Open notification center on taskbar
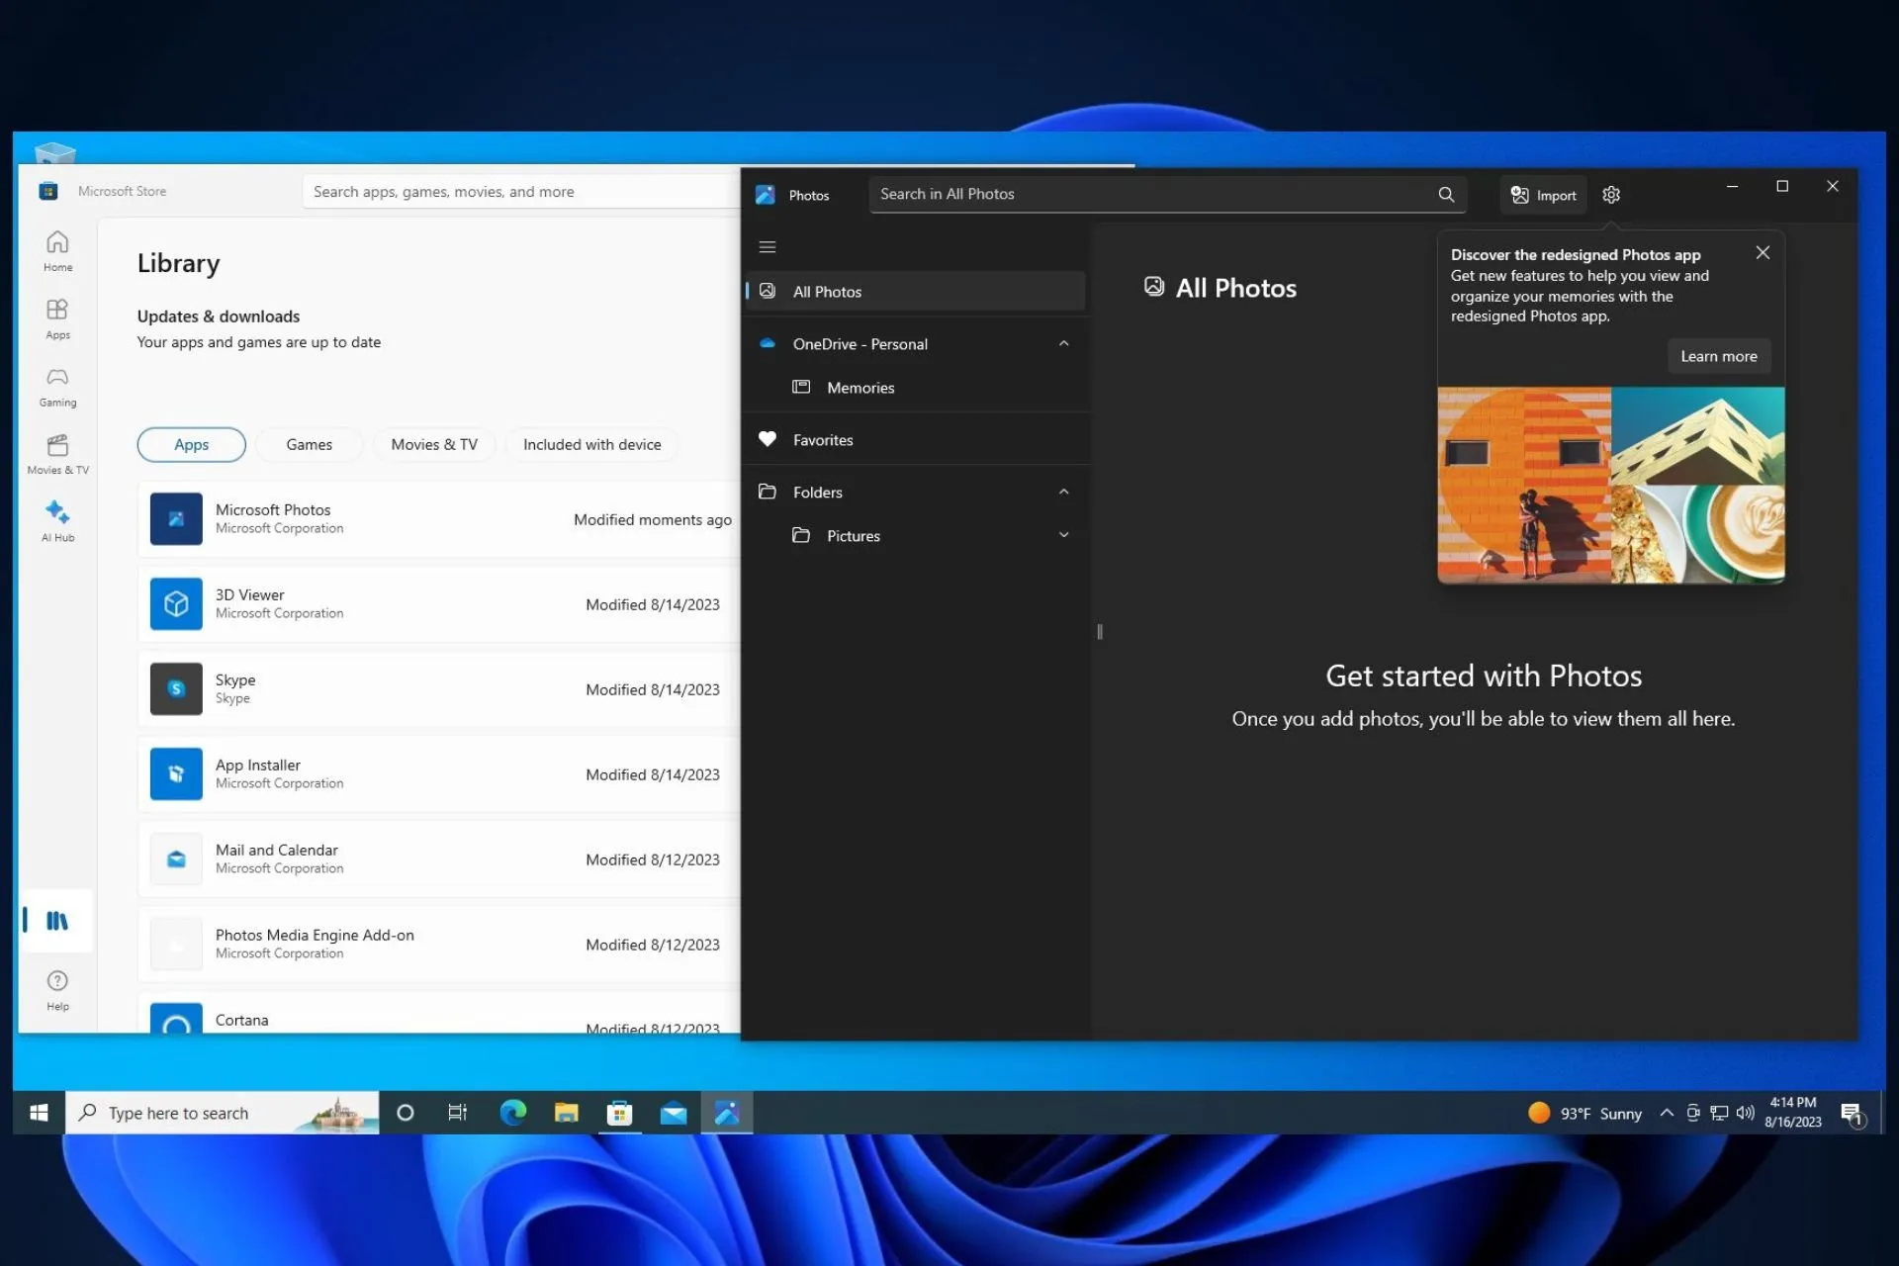 (1853, 1115)
